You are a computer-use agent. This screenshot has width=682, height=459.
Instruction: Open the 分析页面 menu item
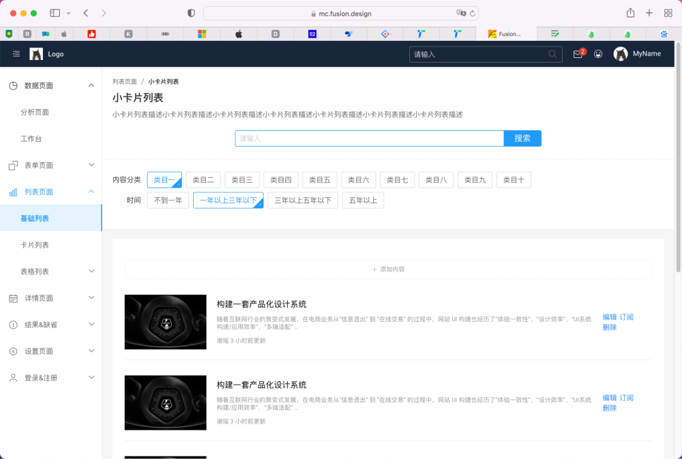click(x=36, y=112)
